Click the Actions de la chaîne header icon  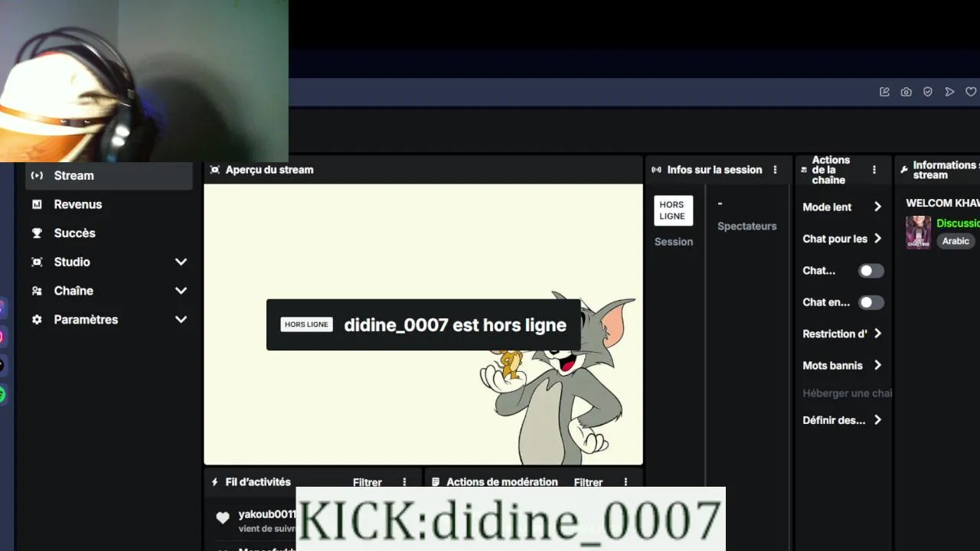[x=804, y=170]
